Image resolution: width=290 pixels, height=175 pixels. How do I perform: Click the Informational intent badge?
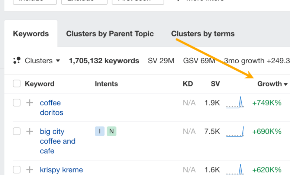100,131
